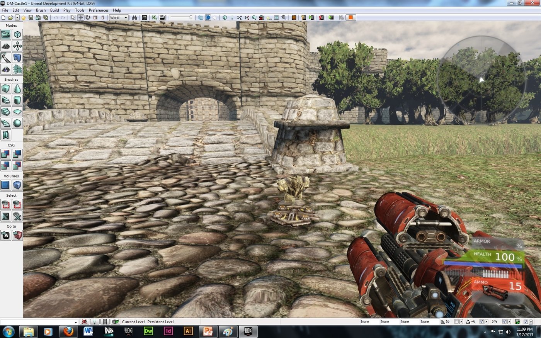Viewport: 541px width, 338px height.
Task: Open the Build menu
Action: coord(54,10)
